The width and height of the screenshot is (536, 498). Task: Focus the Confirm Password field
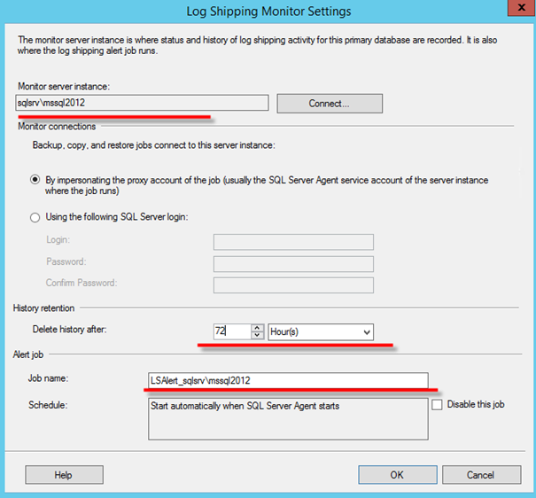pyautogui.click(x=293, y=284)
